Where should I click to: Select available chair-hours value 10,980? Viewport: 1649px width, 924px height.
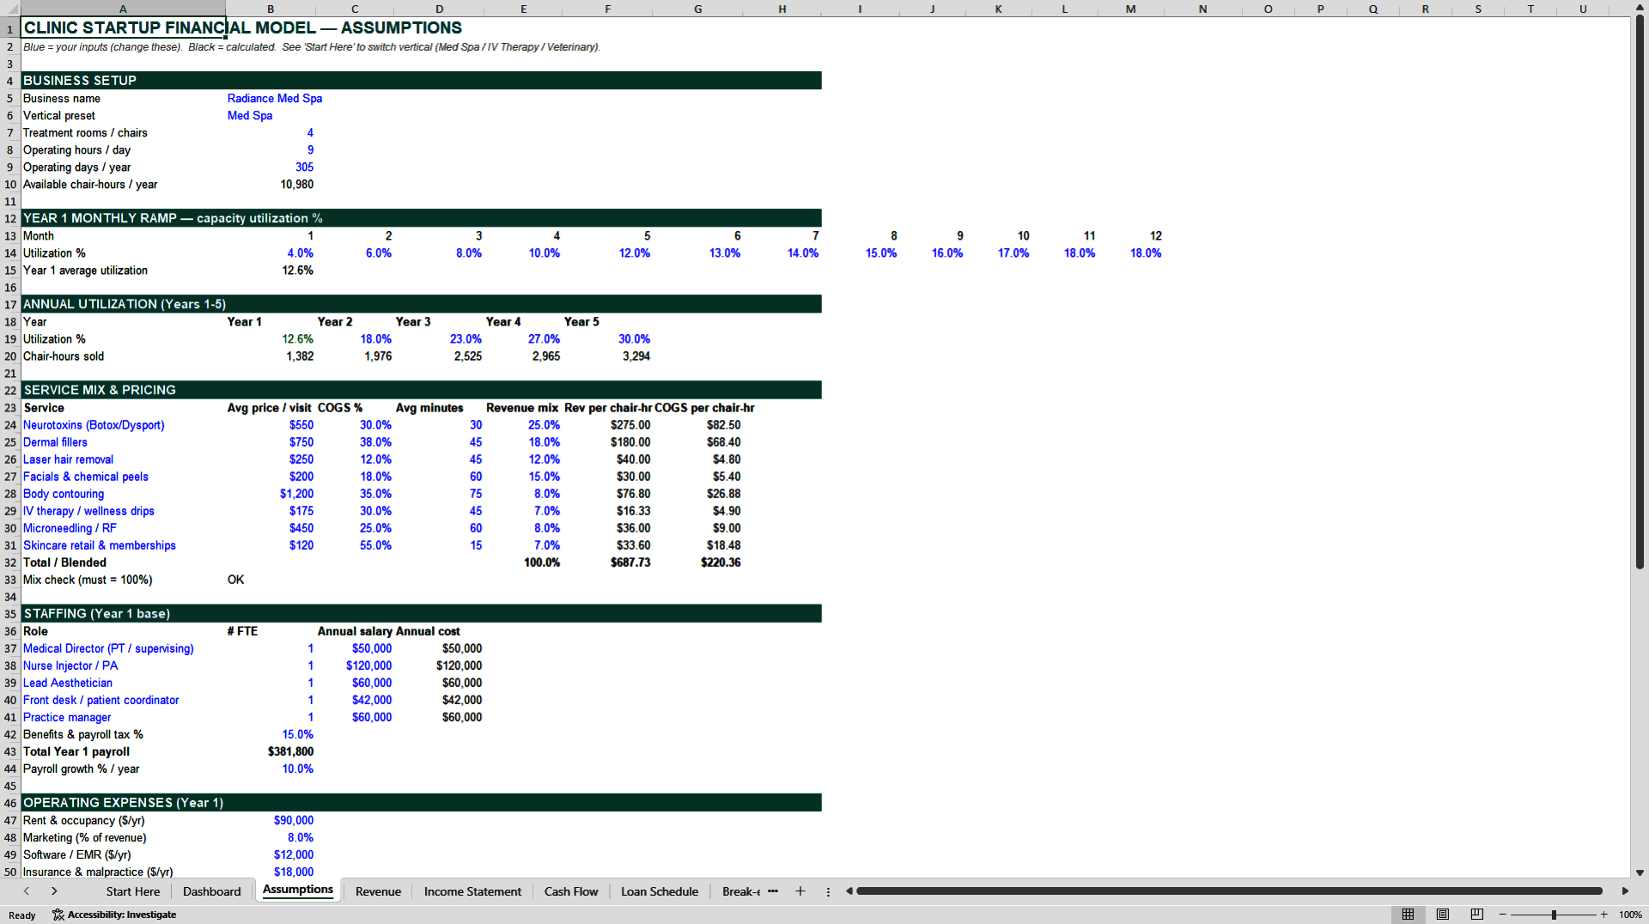pos(271,185)
